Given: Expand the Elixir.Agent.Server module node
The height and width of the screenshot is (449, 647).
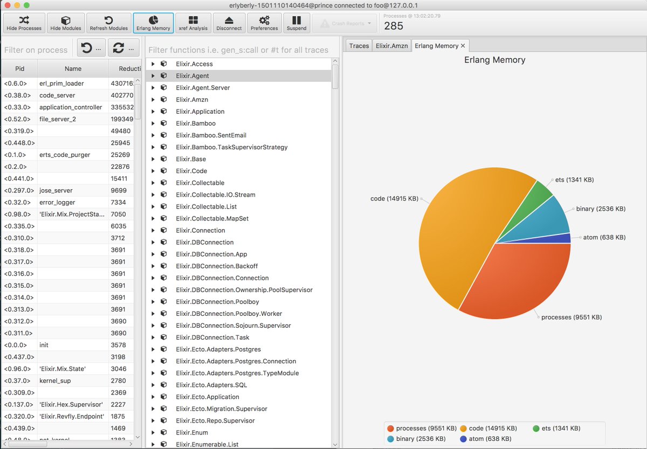Looking at the screenshot, I should pos(153,87).
